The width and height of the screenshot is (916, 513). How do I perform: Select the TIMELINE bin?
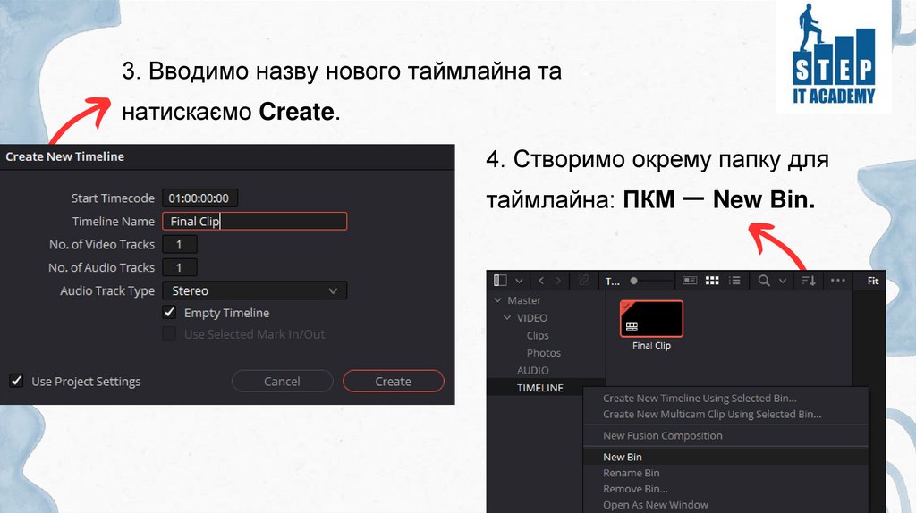click(x=539, y=388)
